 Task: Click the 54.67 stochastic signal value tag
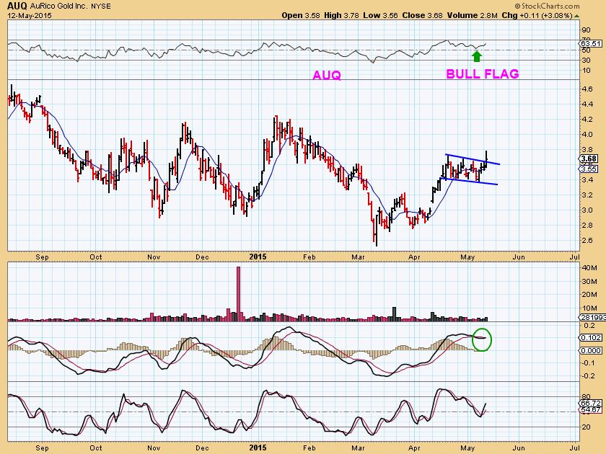point(591,410)
